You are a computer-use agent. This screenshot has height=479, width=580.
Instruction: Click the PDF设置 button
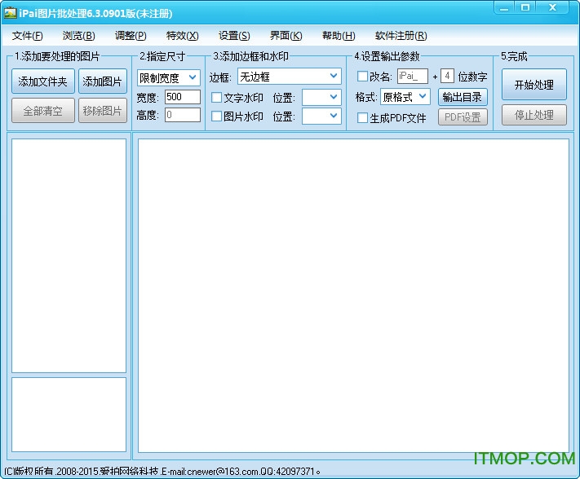pyautogui.click(x=463, y=117)
